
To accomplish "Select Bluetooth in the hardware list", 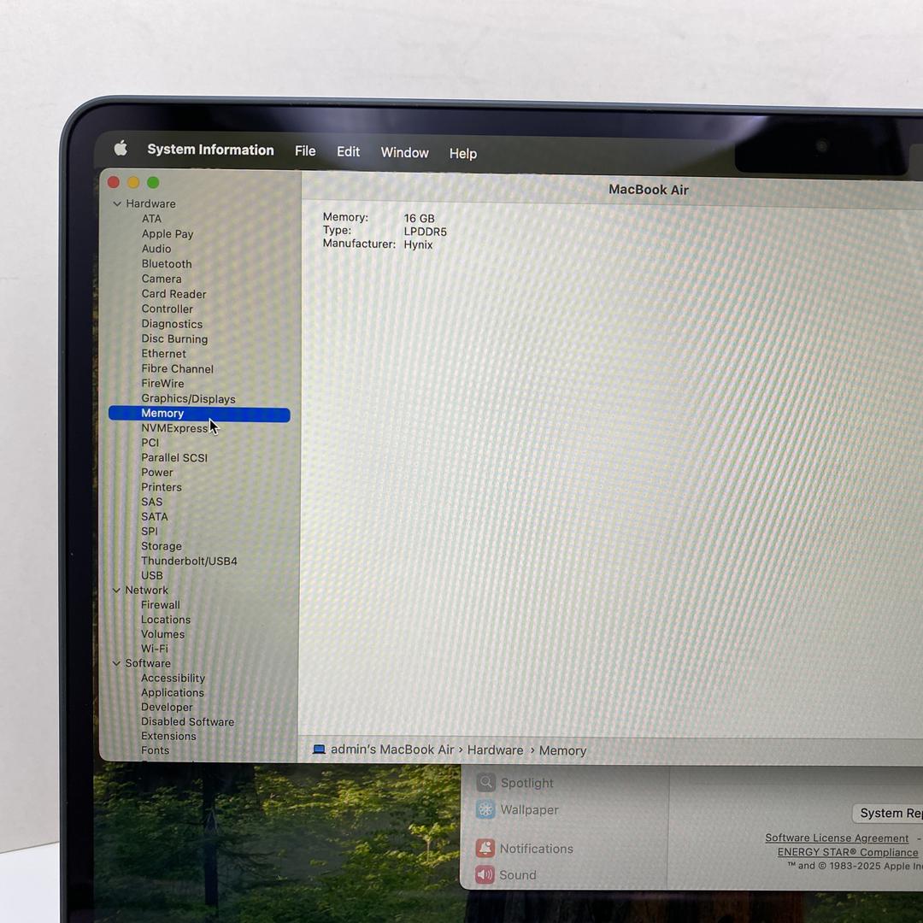I will pyautogui.click(x=167, y=264).
